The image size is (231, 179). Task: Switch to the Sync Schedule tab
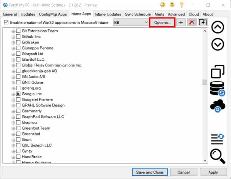click(x=138, y=14)
